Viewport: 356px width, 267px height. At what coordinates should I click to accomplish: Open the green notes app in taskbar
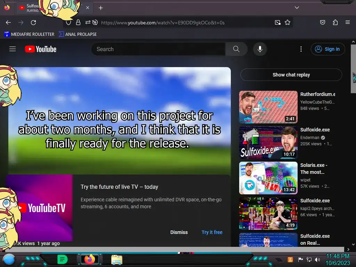(x=62, y=259)
